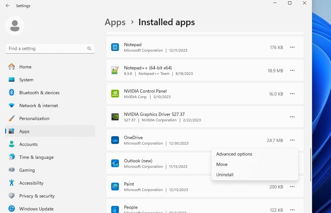Open Accessibility settings

[50, 183]
